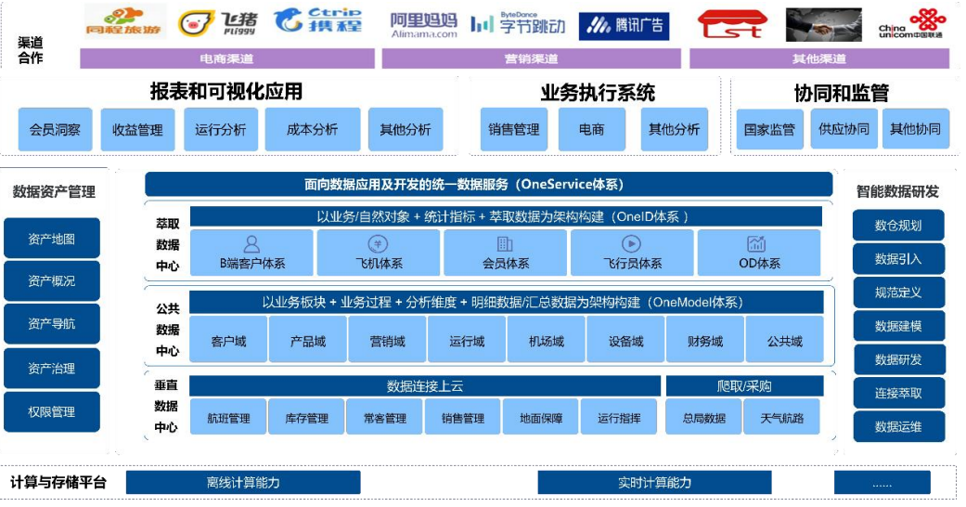
Task: Click the 同程旅游 logo
Action: [x=125, y=23]
